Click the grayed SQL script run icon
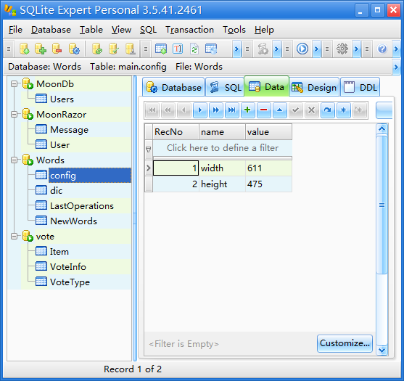The width and height of the screenshot is (404, 381). click(263, 49)
